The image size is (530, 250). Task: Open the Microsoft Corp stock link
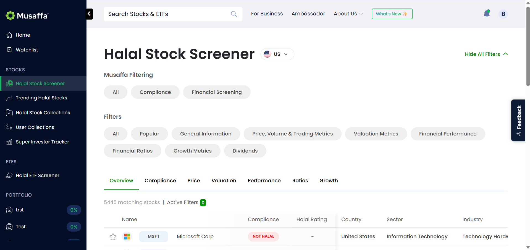pyautogui.click(x=195, y=237)
